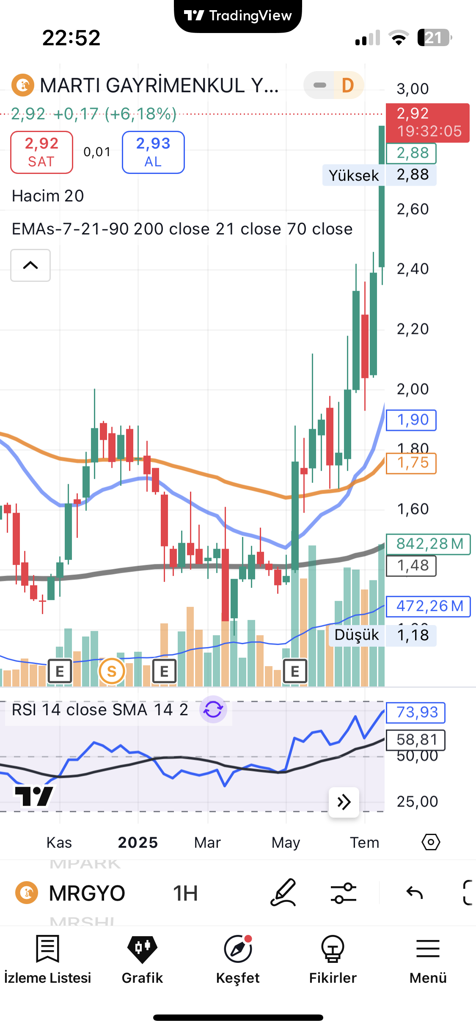Tap the 58,81 RSI SMA value label
The height and width of the screenshot is (1031, 476).
[415, 740]
